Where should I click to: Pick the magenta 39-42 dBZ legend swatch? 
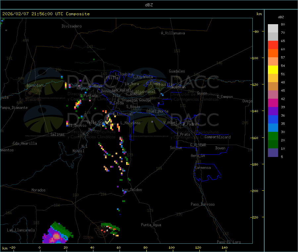click(273, 103)
